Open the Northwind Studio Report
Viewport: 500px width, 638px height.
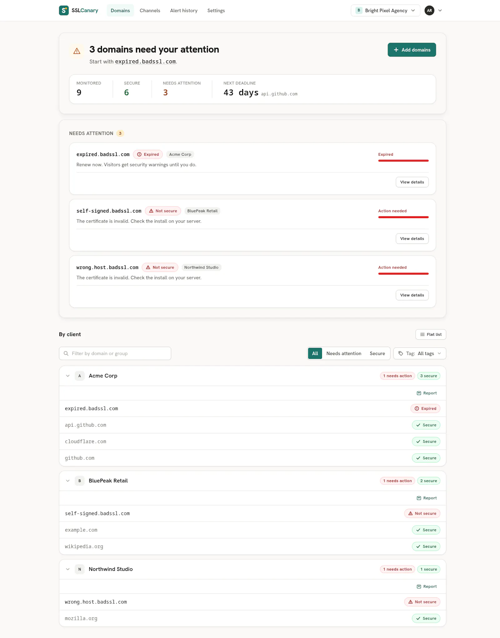(x=427, y=587)
